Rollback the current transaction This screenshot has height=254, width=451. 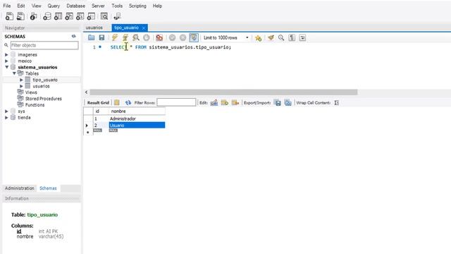click(x=183, y=37)
